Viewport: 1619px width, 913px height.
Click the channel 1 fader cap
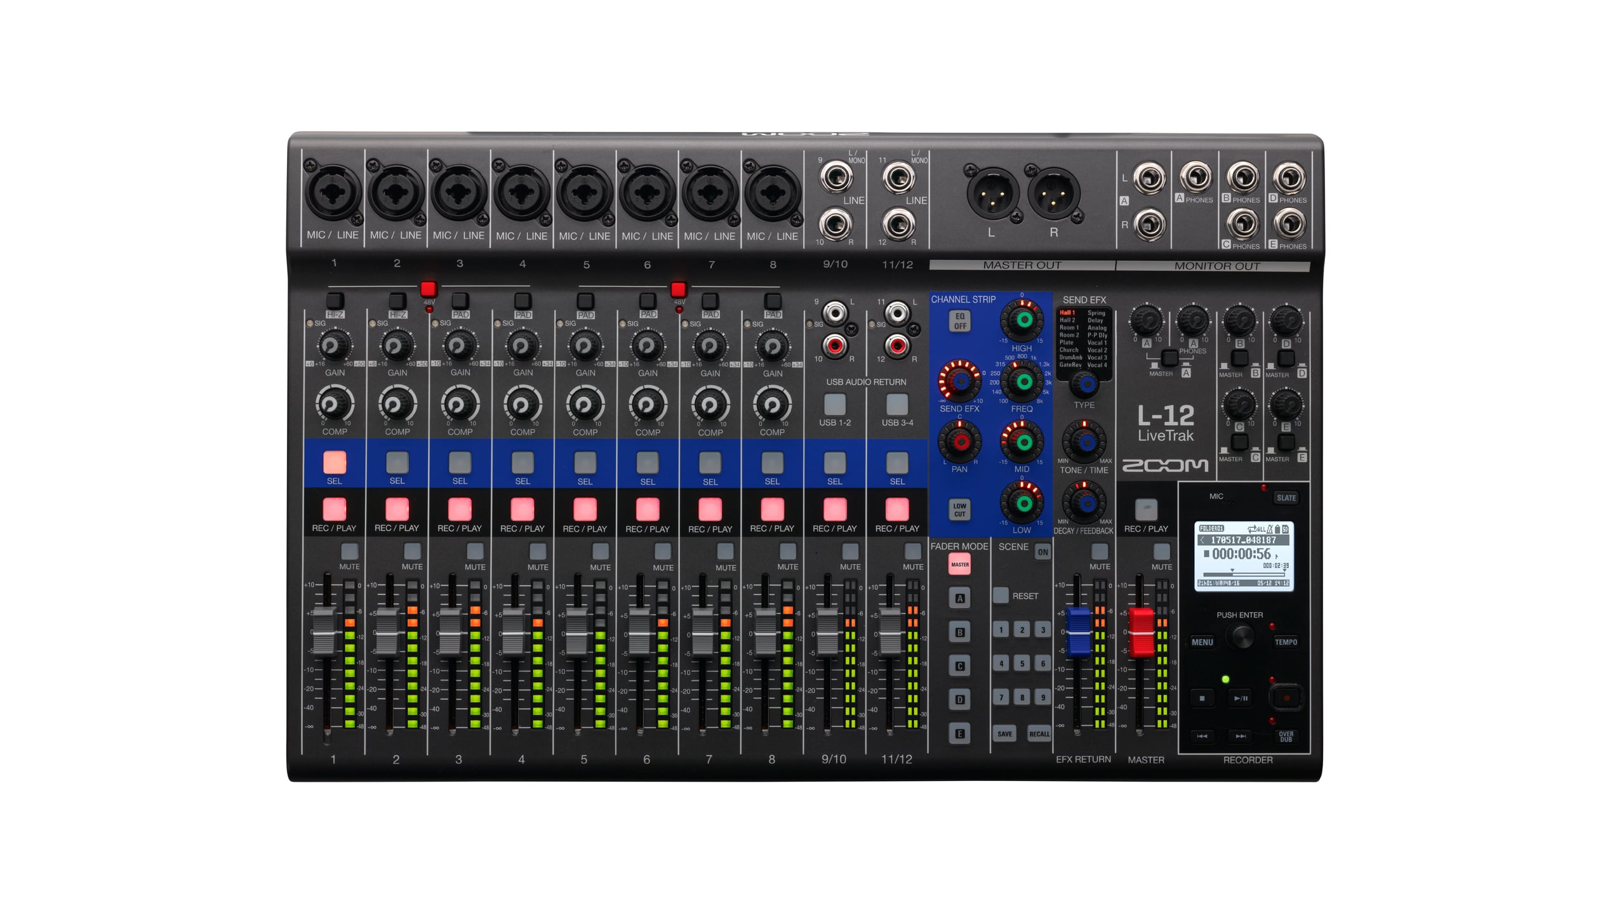click(x=324, y=631)
